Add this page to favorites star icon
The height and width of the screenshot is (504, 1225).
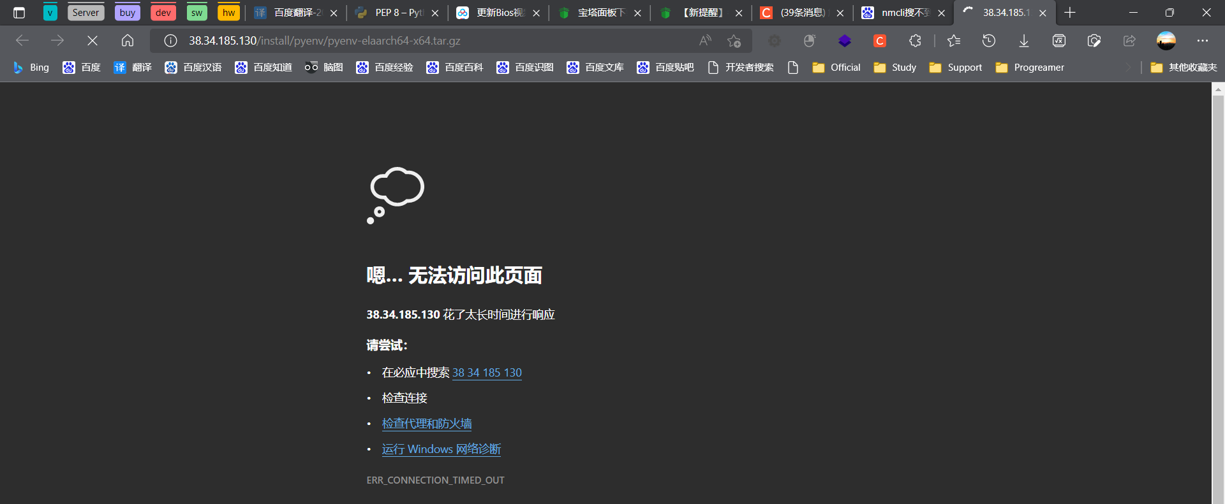[x=734, y=41]
